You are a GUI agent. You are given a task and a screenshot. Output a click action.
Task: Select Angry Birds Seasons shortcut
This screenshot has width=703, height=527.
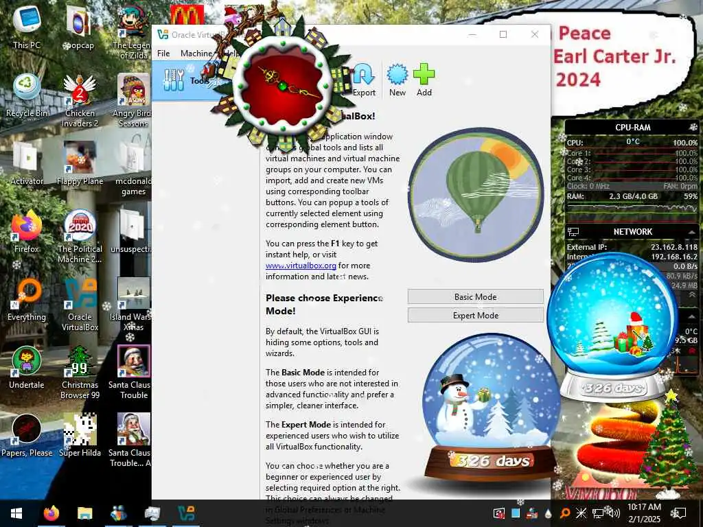coord(132,100)
